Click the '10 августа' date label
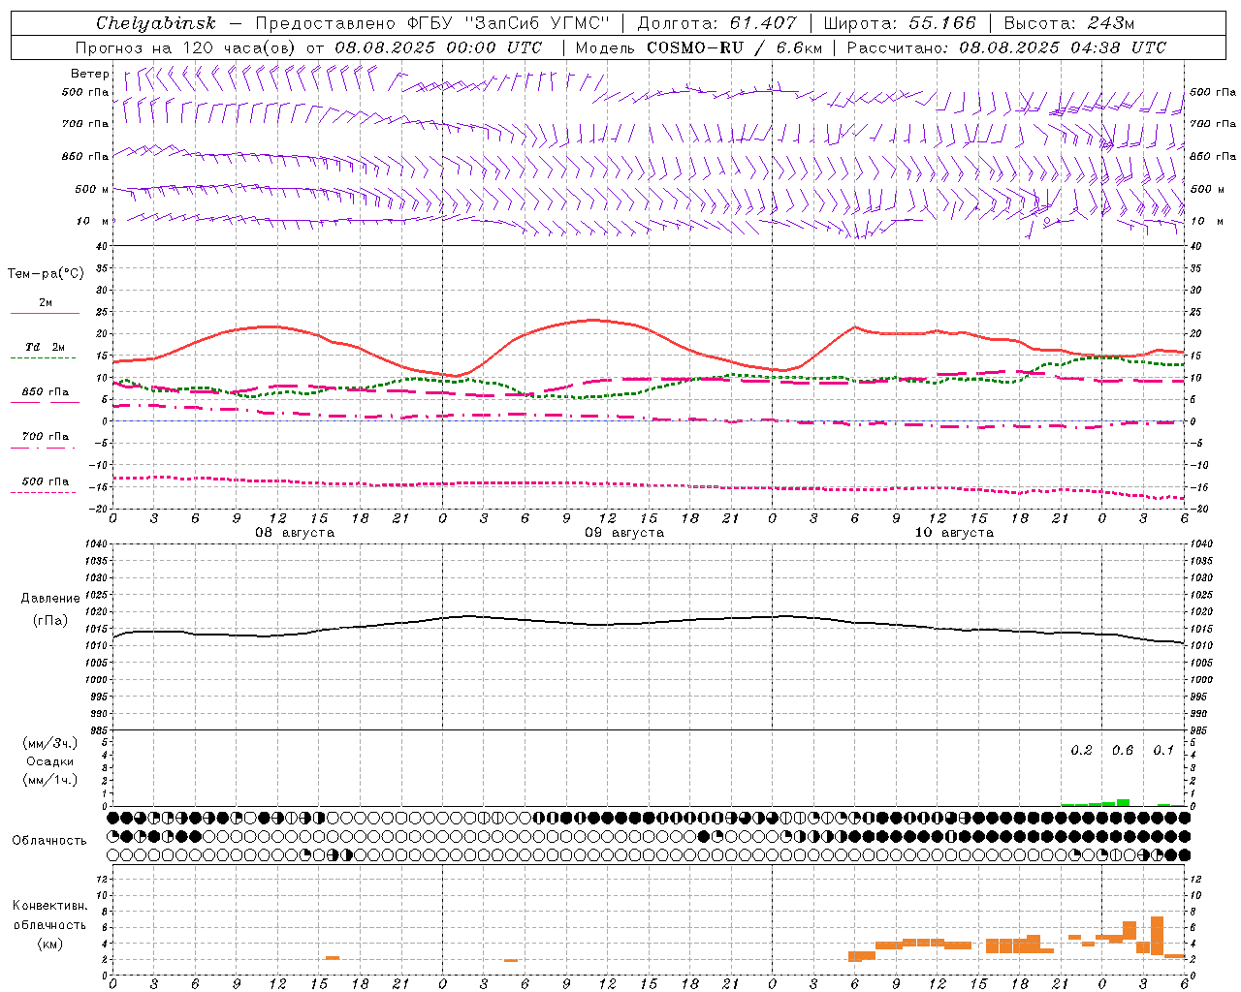The width and height of the screenshot is (1241, 992). coord(954,533)
